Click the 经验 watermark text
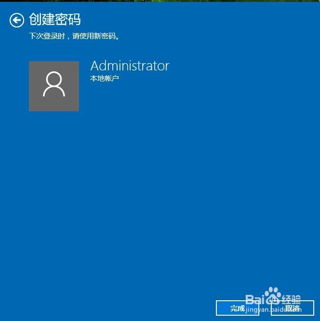This screenshot has height=321, width=320. 292,300
